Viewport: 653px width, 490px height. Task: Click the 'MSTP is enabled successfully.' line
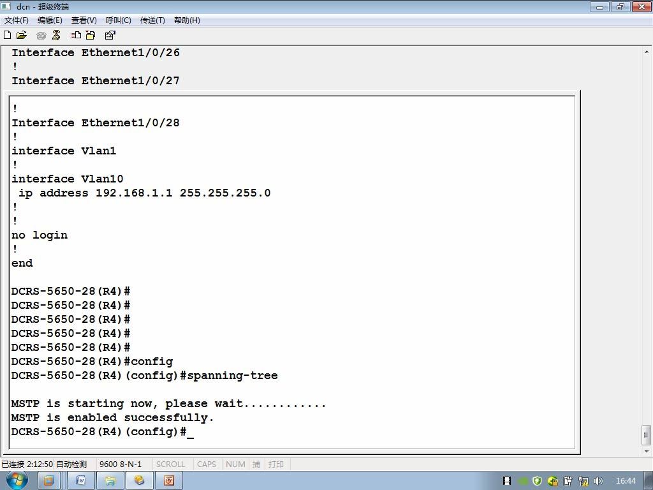pos(112,417)
